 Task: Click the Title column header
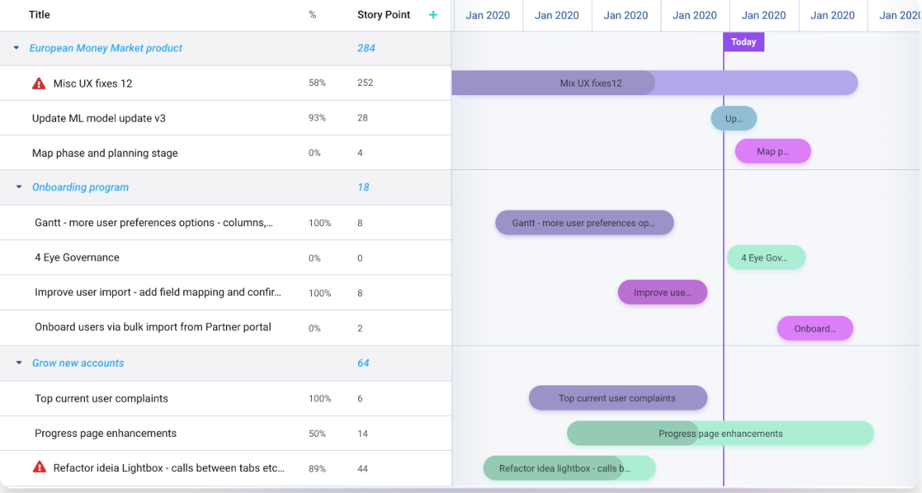point(40,15)
